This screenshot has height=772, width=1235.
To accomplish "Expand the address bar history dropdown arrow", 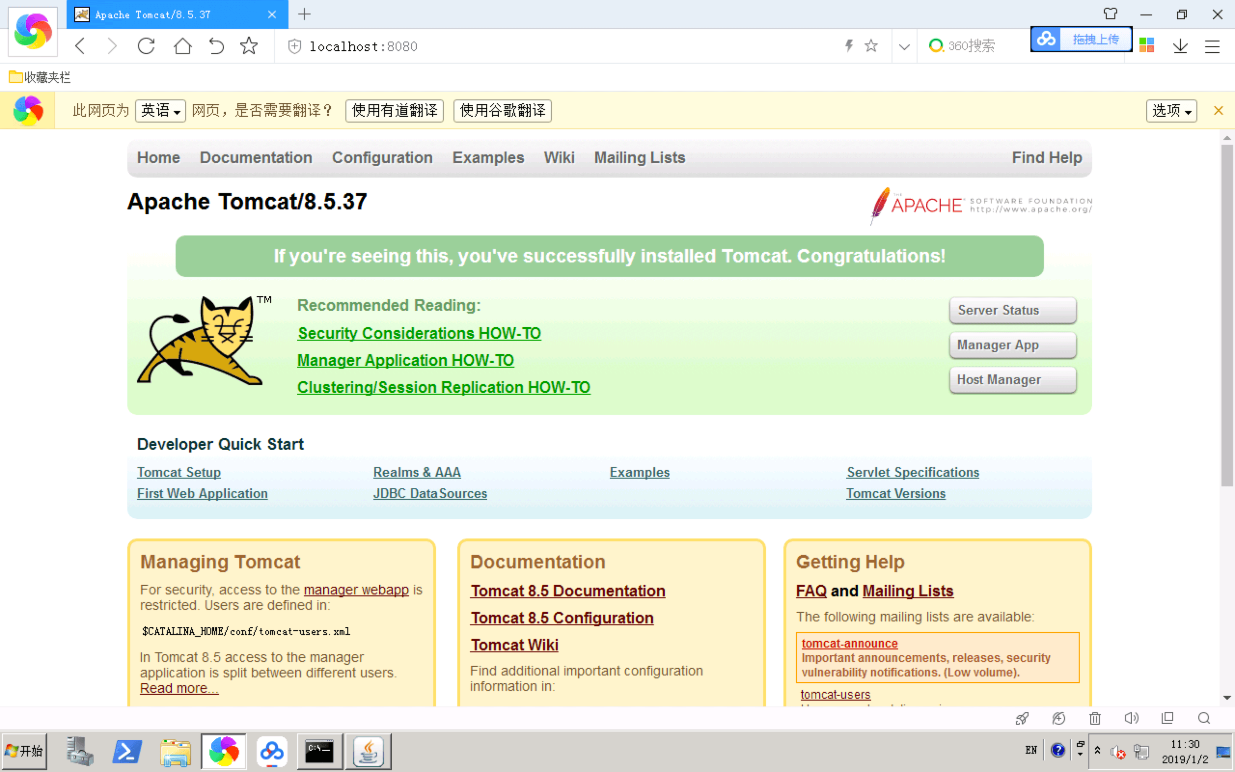I will pyautogui.click(x=905, y=47).
